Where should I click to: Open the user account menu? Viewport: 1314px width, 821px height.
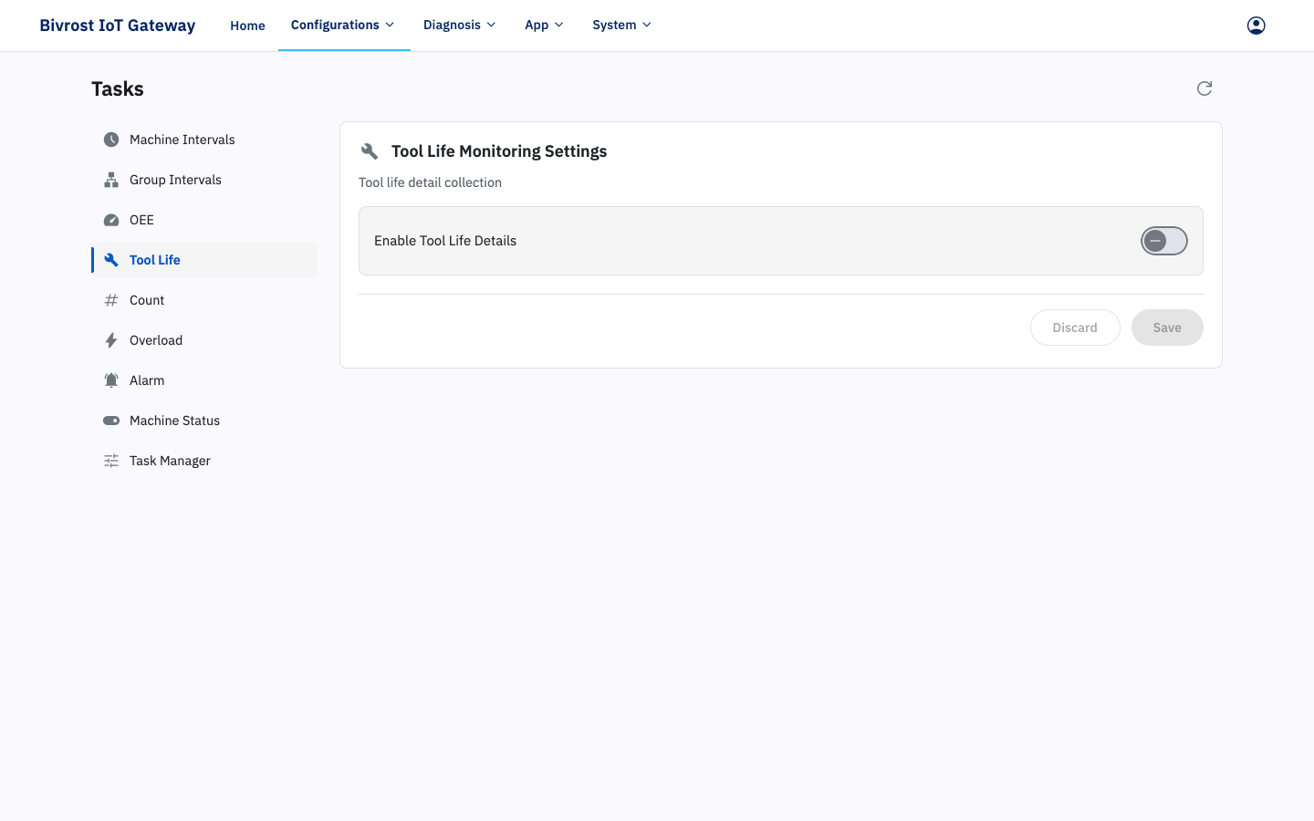click(1257, 26)
